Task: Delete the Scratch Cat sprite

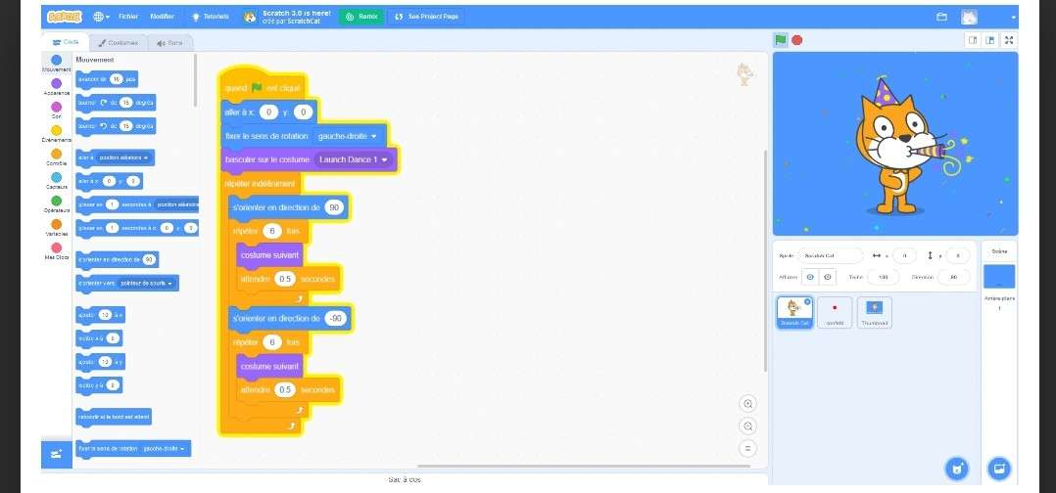Action: [807, 301]
